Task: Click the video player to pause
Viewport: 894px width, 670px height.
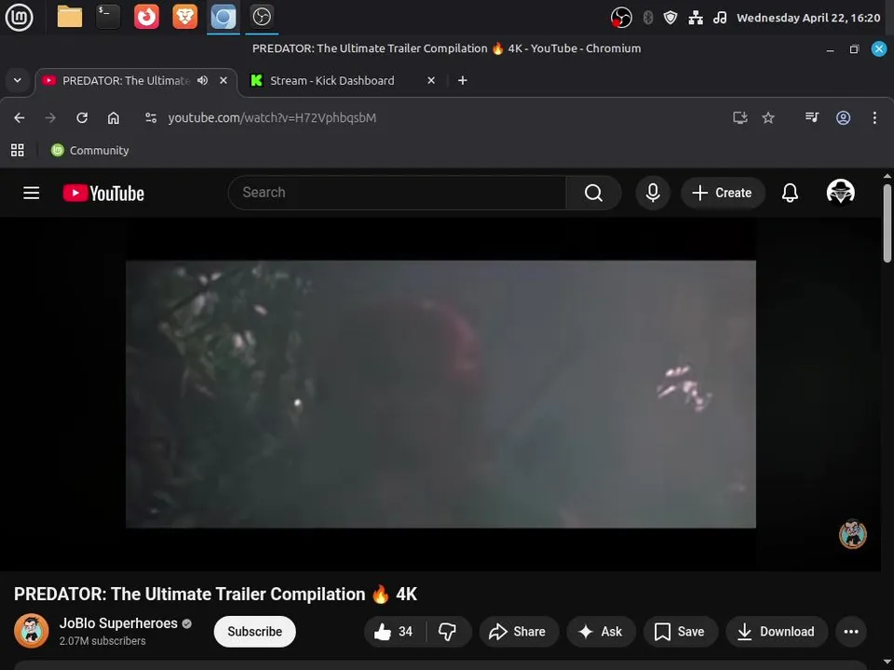Action: 440,395
